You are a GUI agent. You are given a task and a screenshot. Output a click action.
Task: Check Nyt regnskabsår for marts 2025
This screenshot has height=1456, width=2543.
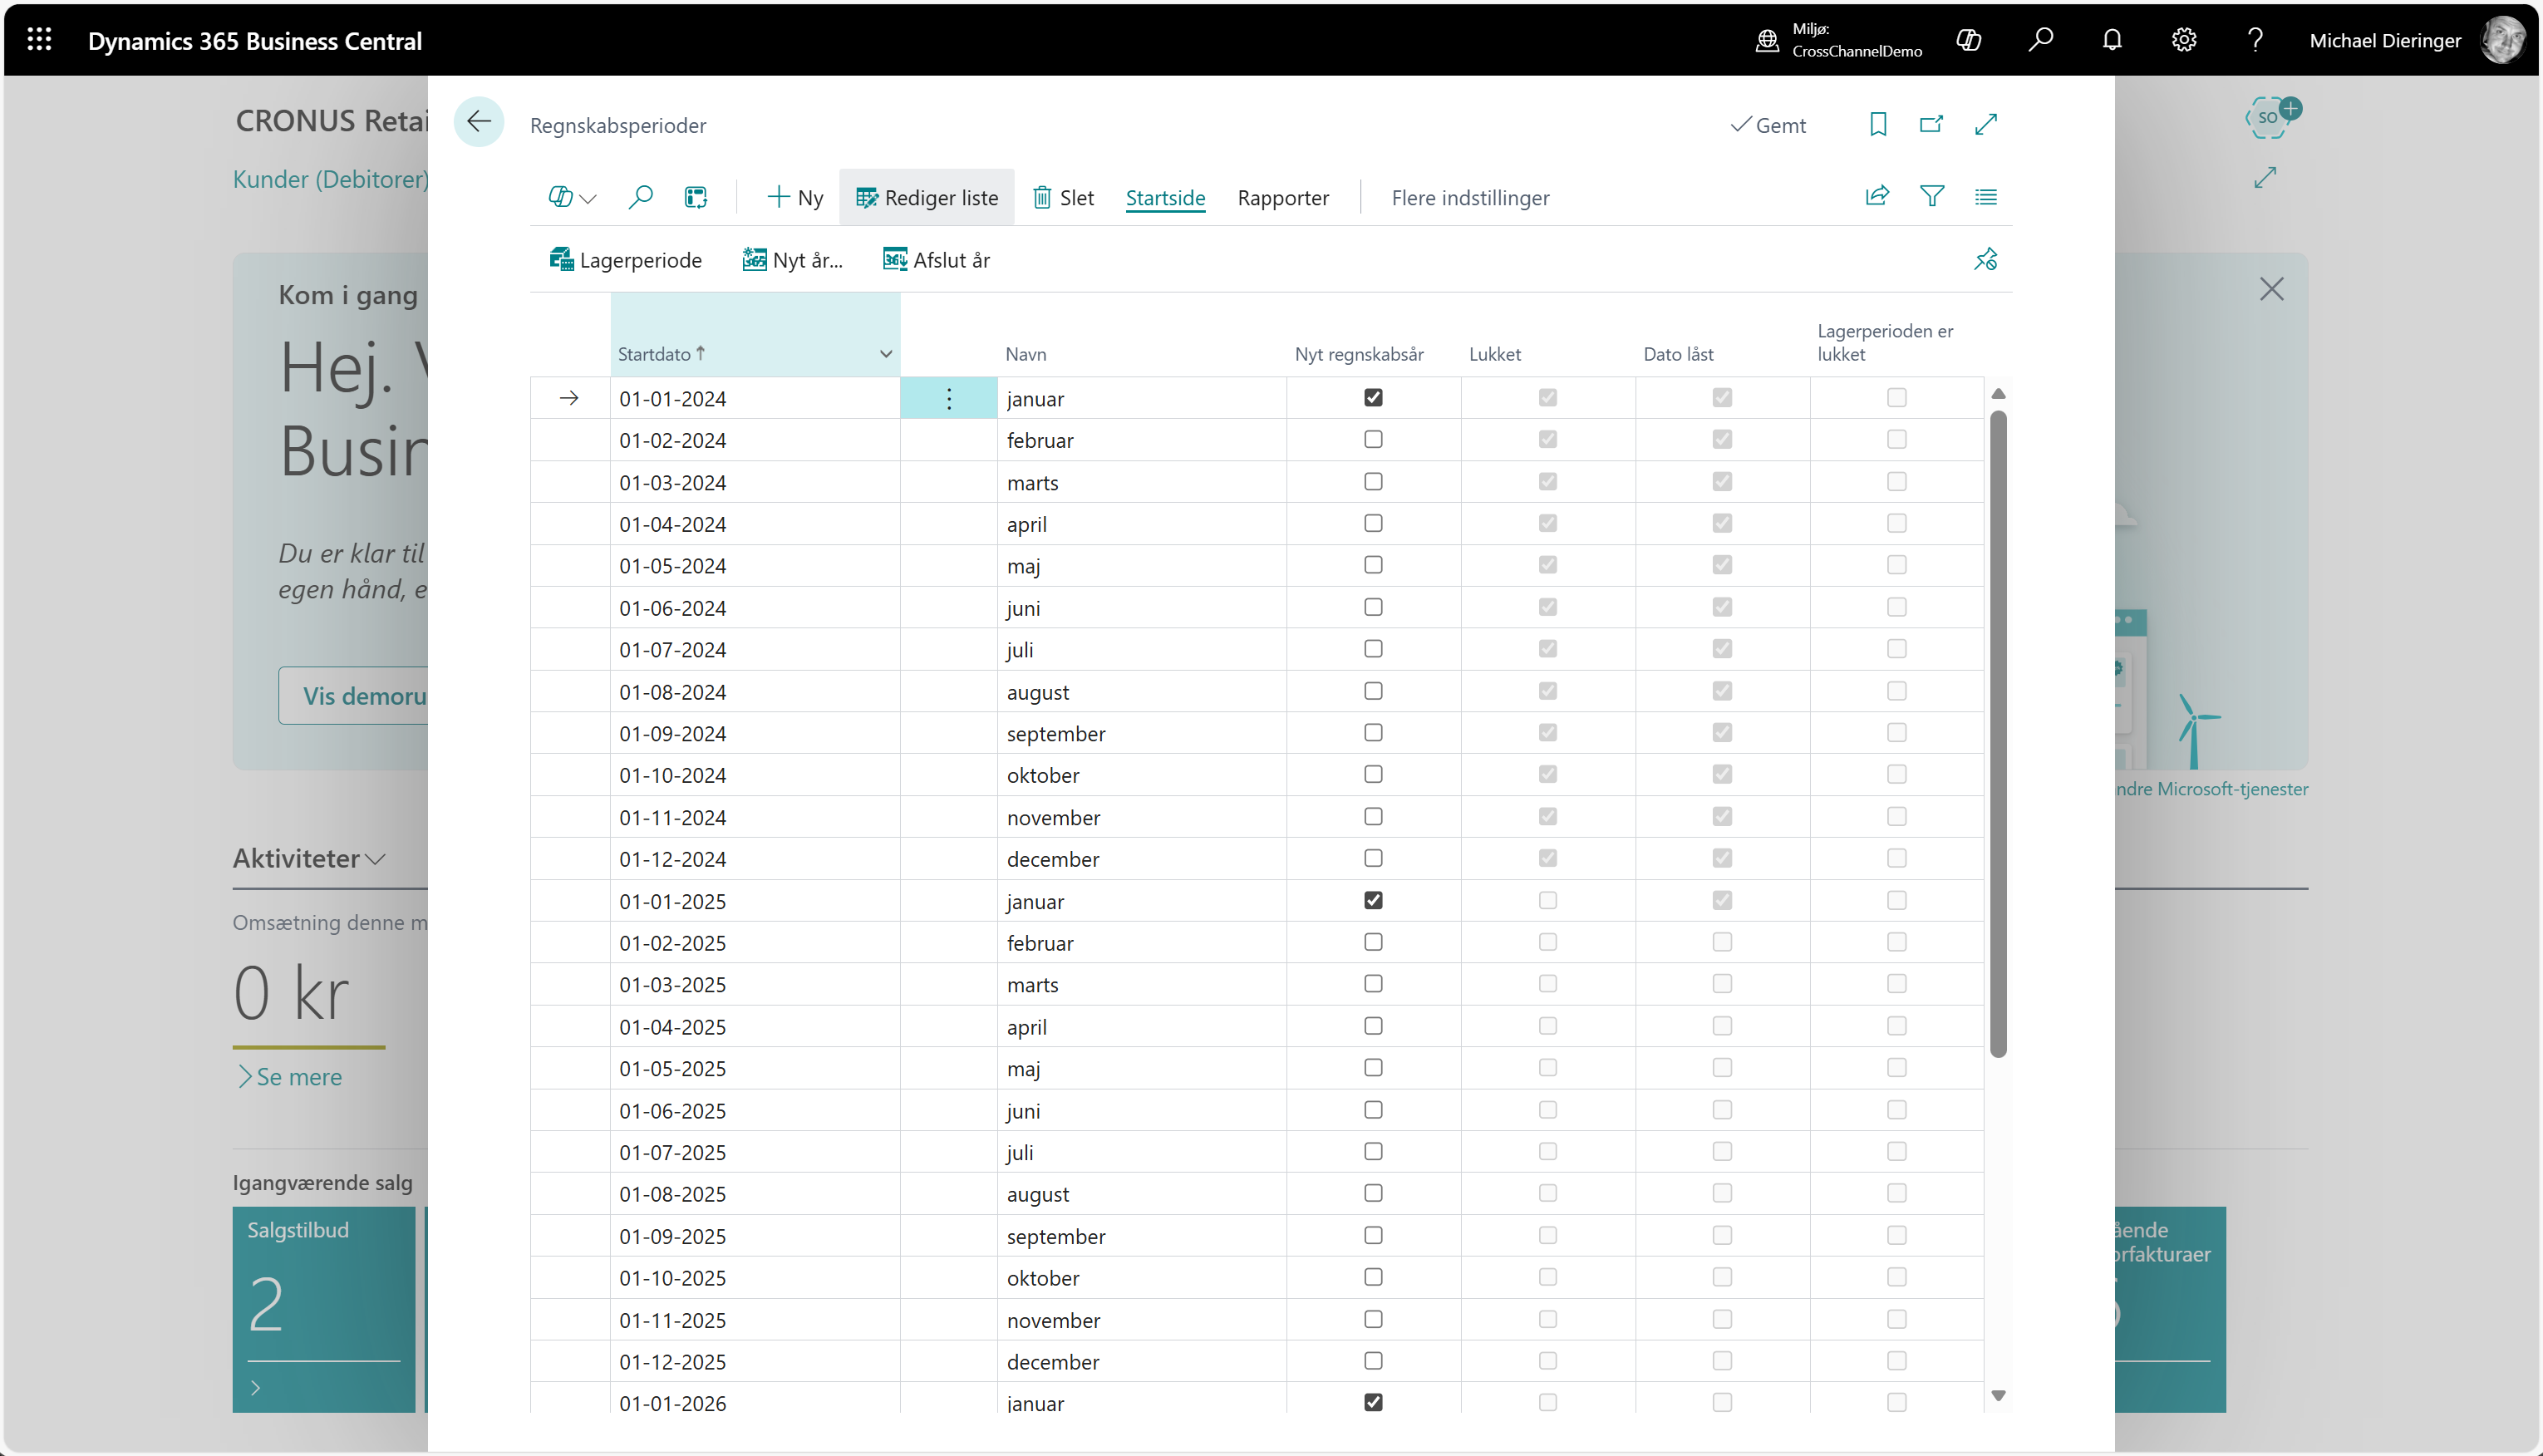[1373, 984]
